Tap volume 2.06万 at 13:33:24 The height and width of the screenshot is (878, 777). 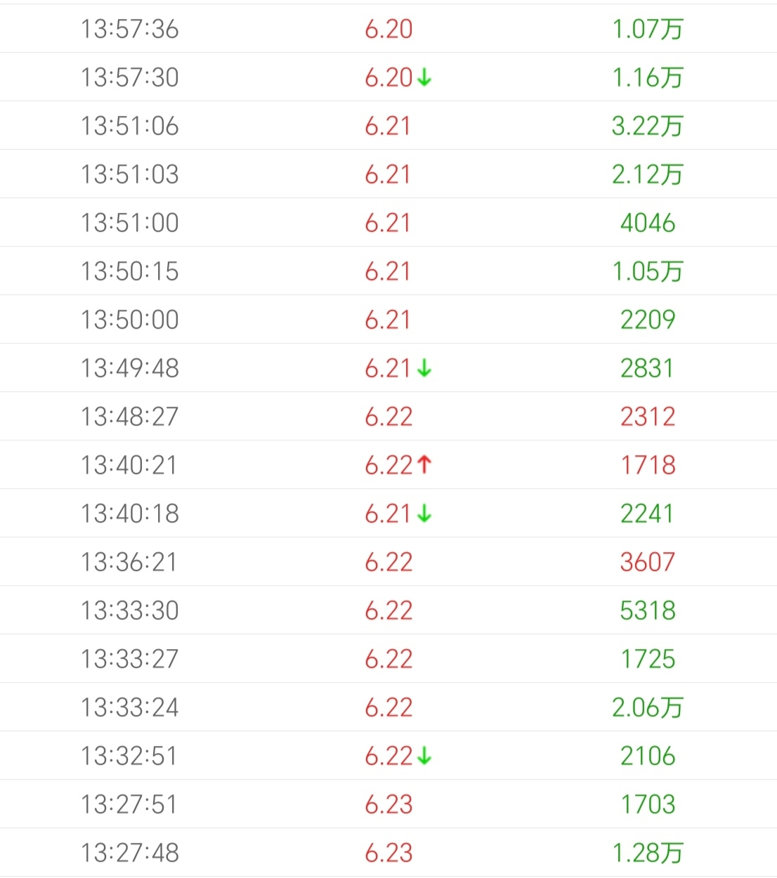[648, 707]
